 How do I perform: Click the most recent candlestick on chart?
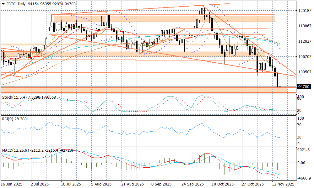[x=280, y=88]
